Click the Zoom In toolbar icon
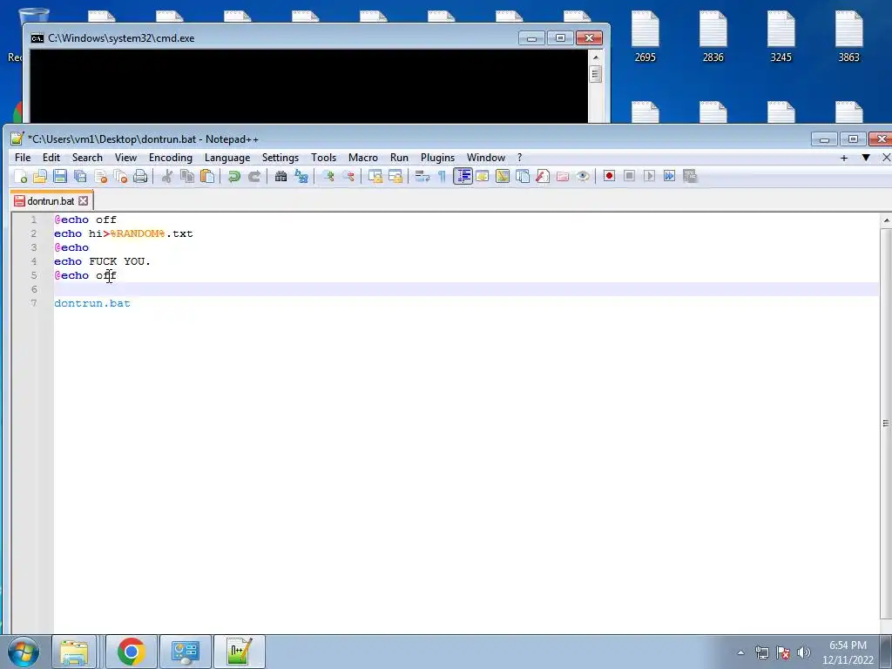 tap(328, 176)
